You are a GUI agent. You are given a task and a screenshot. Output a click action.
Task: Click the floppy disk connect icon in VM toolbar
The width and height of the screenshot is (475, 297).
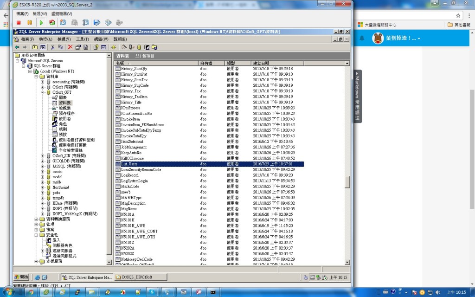click(x=96, y=23)
